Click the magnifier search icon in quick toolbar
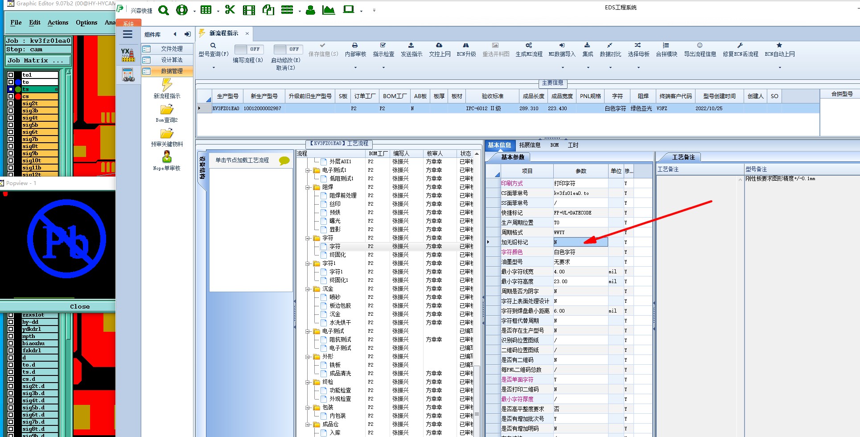 (164, 10)
